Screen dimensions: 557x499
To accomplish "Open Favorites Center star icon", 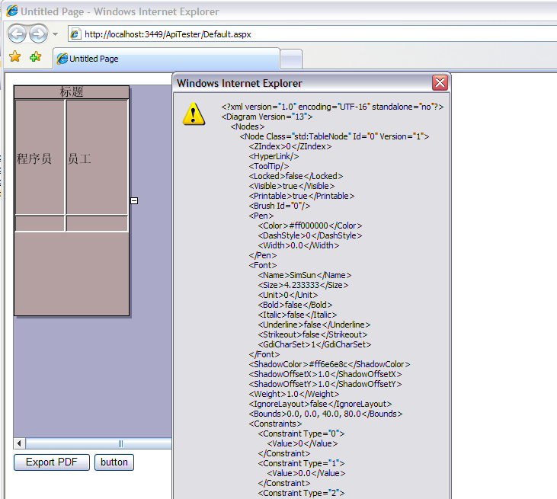I will point(15,57).
